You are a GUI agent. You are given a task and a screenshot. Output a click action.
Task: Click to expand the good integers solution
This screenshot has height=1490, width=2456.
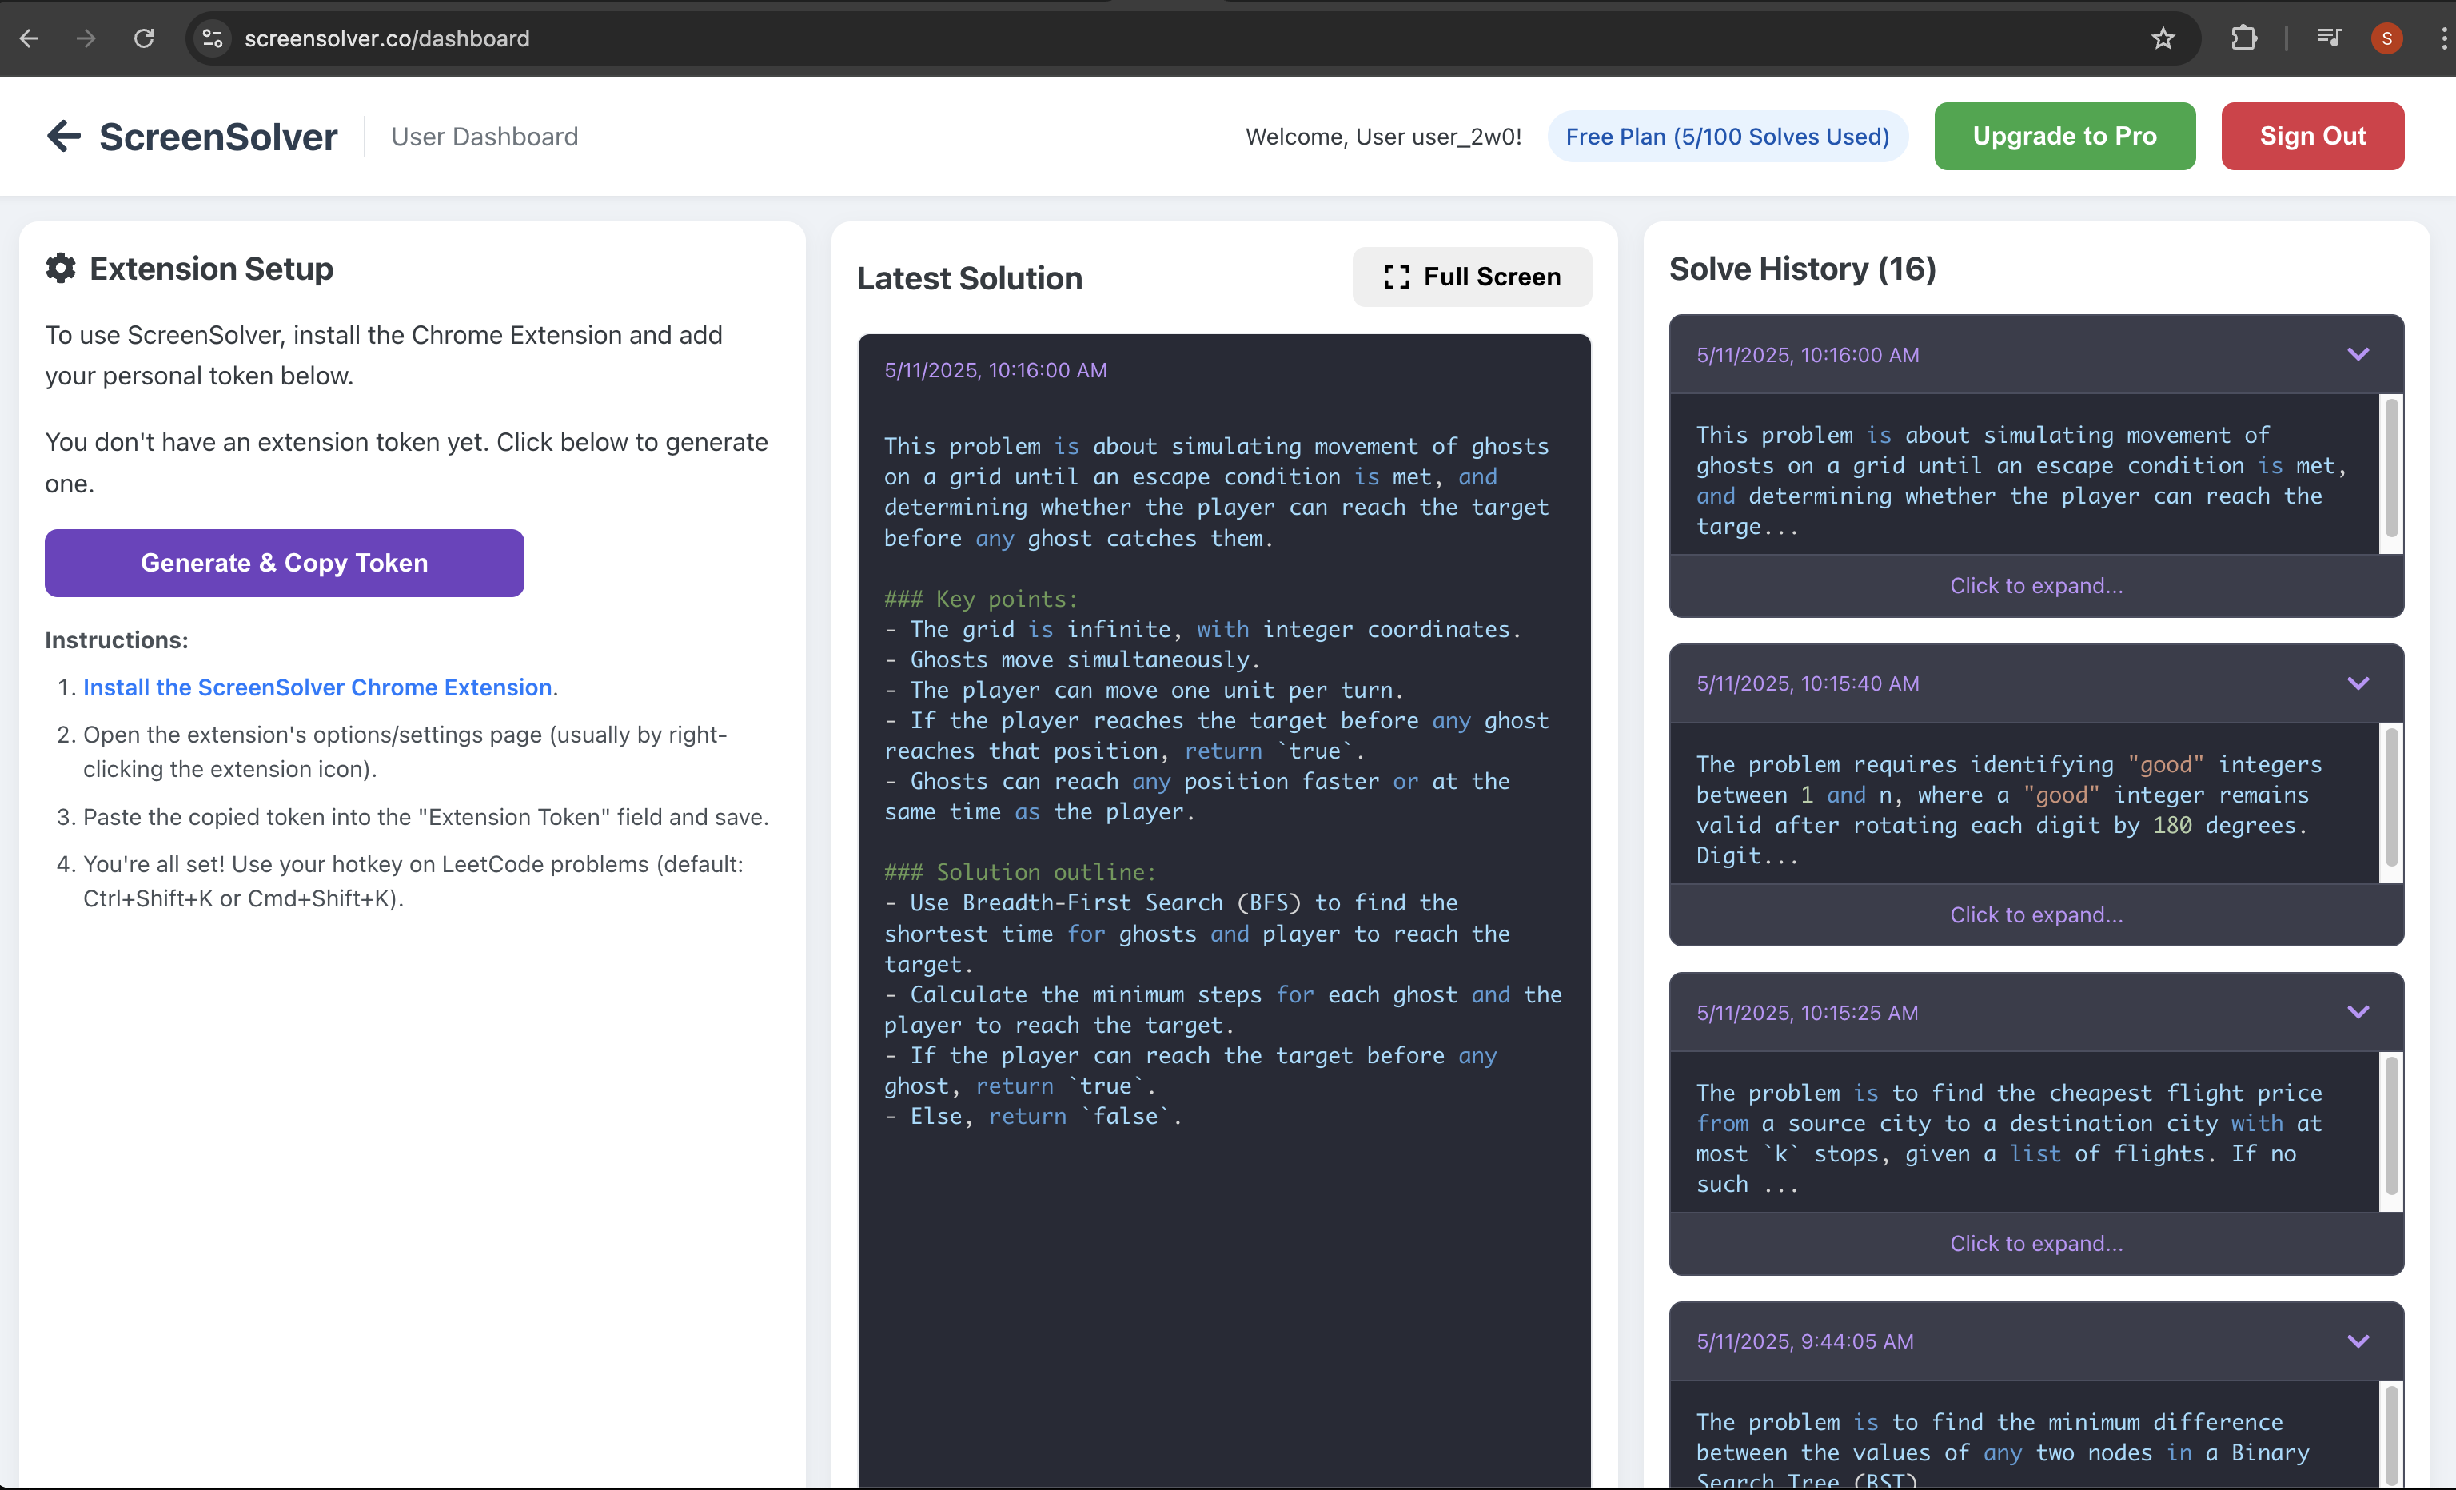pyautogui.click(x=2035, y=914)
